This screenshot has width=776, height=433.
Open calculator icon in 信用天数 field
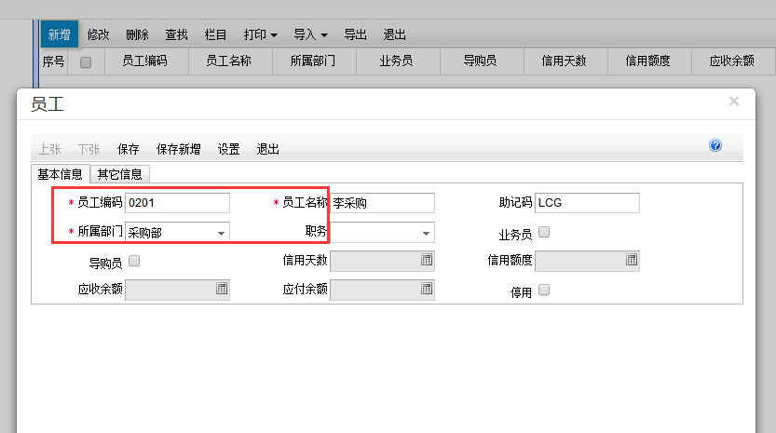(427, 261)
